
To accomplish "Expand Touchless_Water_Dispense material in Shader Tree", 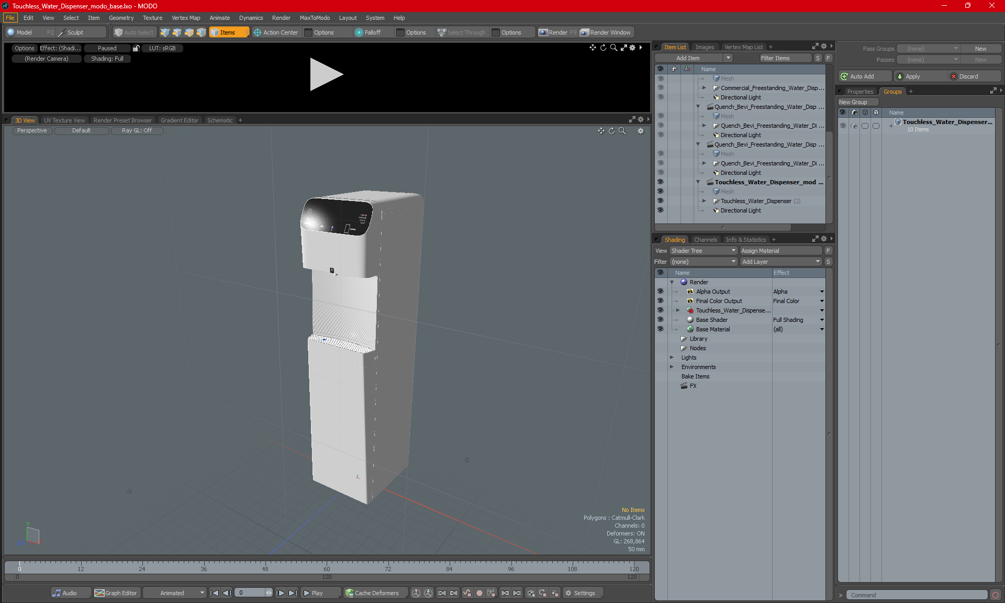I will point(676,310).
